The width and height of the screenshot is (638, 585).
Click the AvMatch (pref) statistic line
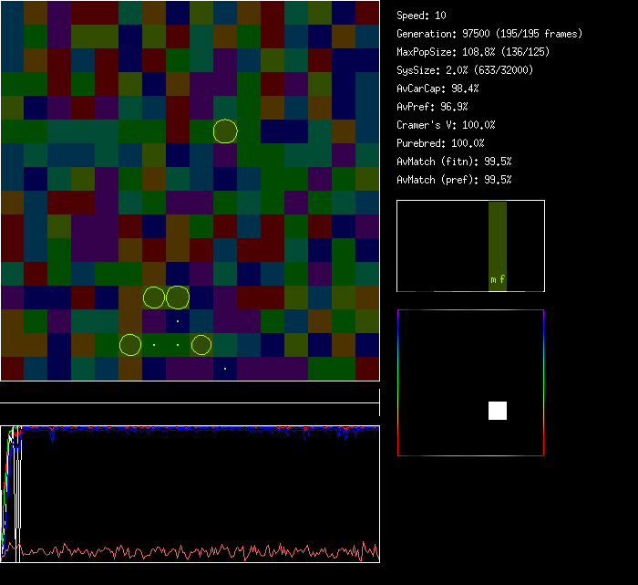coord(454,180)
